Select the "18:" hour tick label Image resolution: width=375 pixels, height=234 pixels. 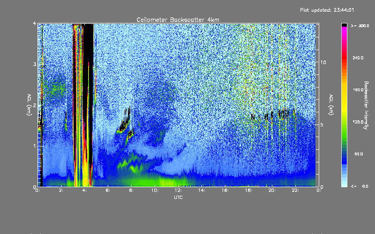[249, 190]
